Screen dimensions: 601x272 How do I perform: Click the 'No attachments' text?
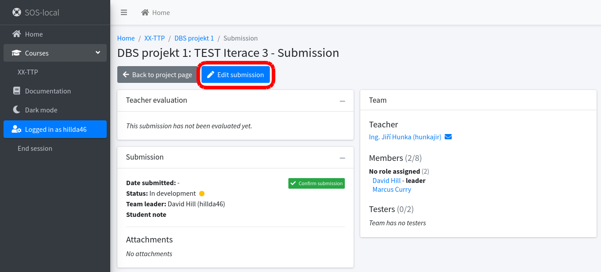(x=149, y=253)
